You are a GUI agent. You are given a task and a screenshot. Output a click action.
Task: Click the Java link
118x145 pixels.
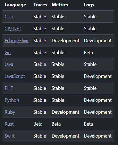9,64
